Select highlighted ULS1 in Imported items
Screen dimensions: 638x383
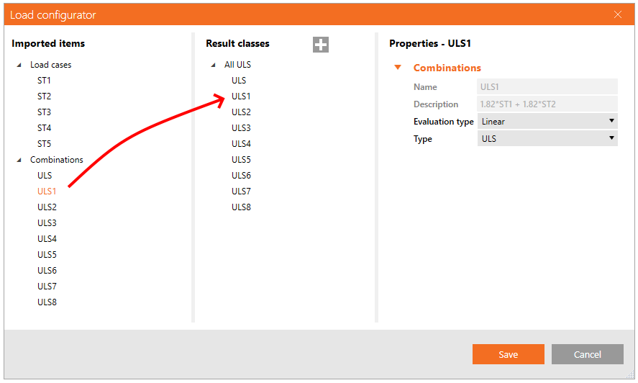pyautogui.click(x=47, y=191)
